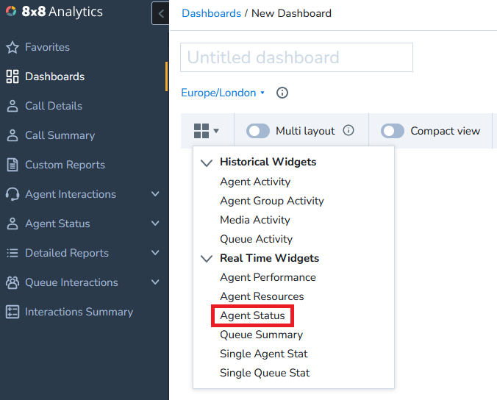Expand the Queue Interactions sidebar chevron
This screenshot has width=497, height=400.
(155, 282)
